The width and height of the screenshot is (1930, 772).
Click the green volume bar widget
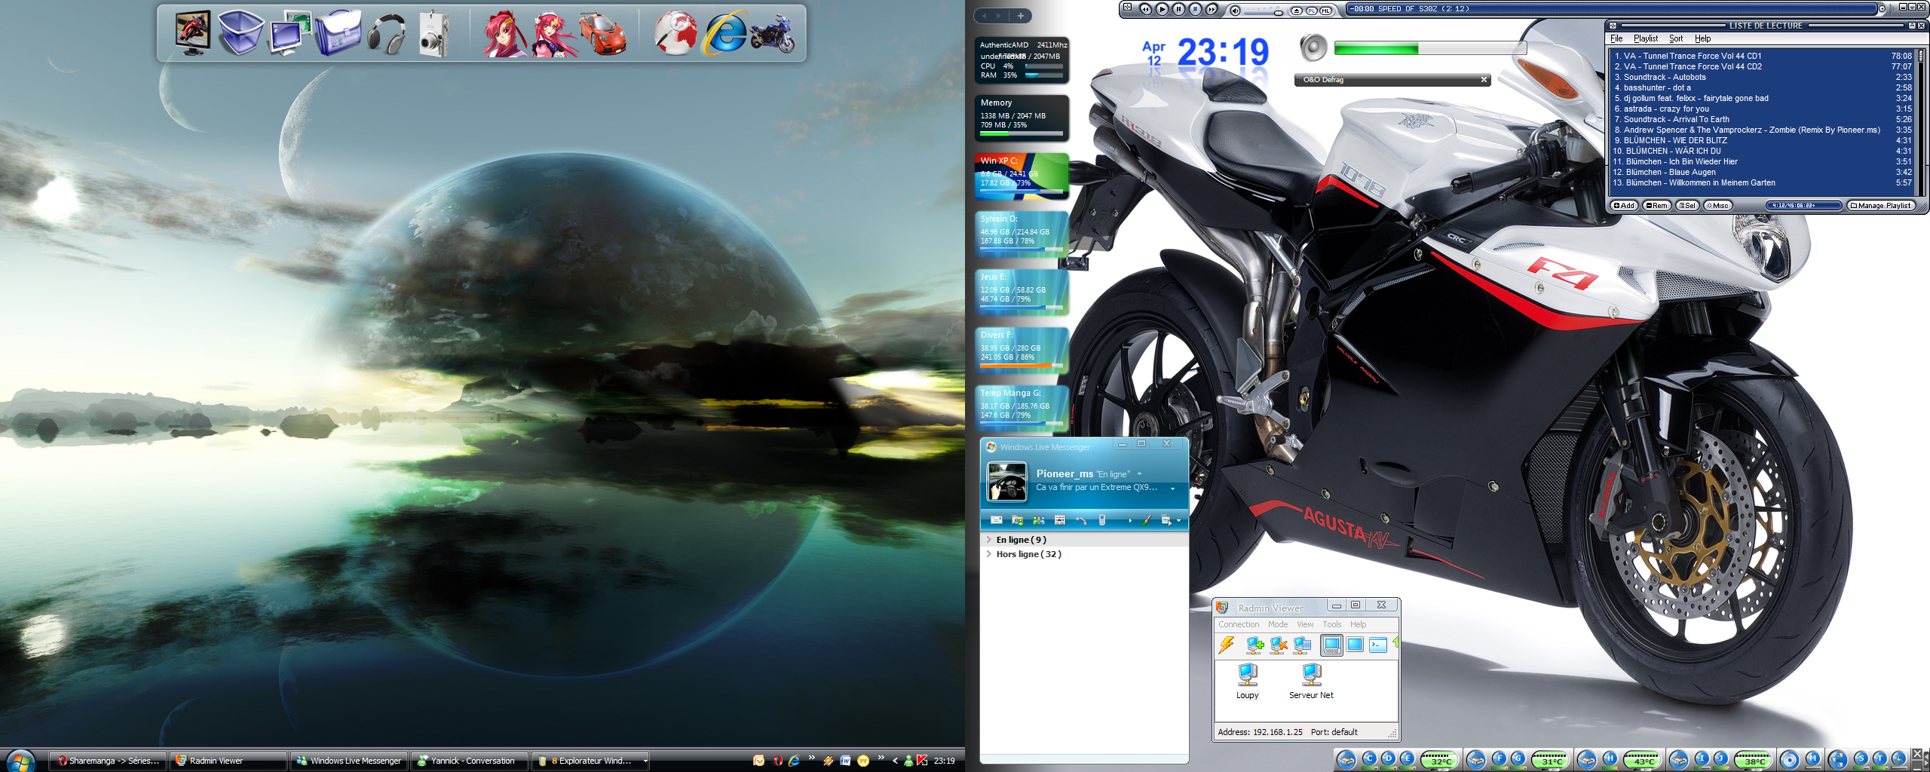pyautogui.click(x=1429, y=48)
